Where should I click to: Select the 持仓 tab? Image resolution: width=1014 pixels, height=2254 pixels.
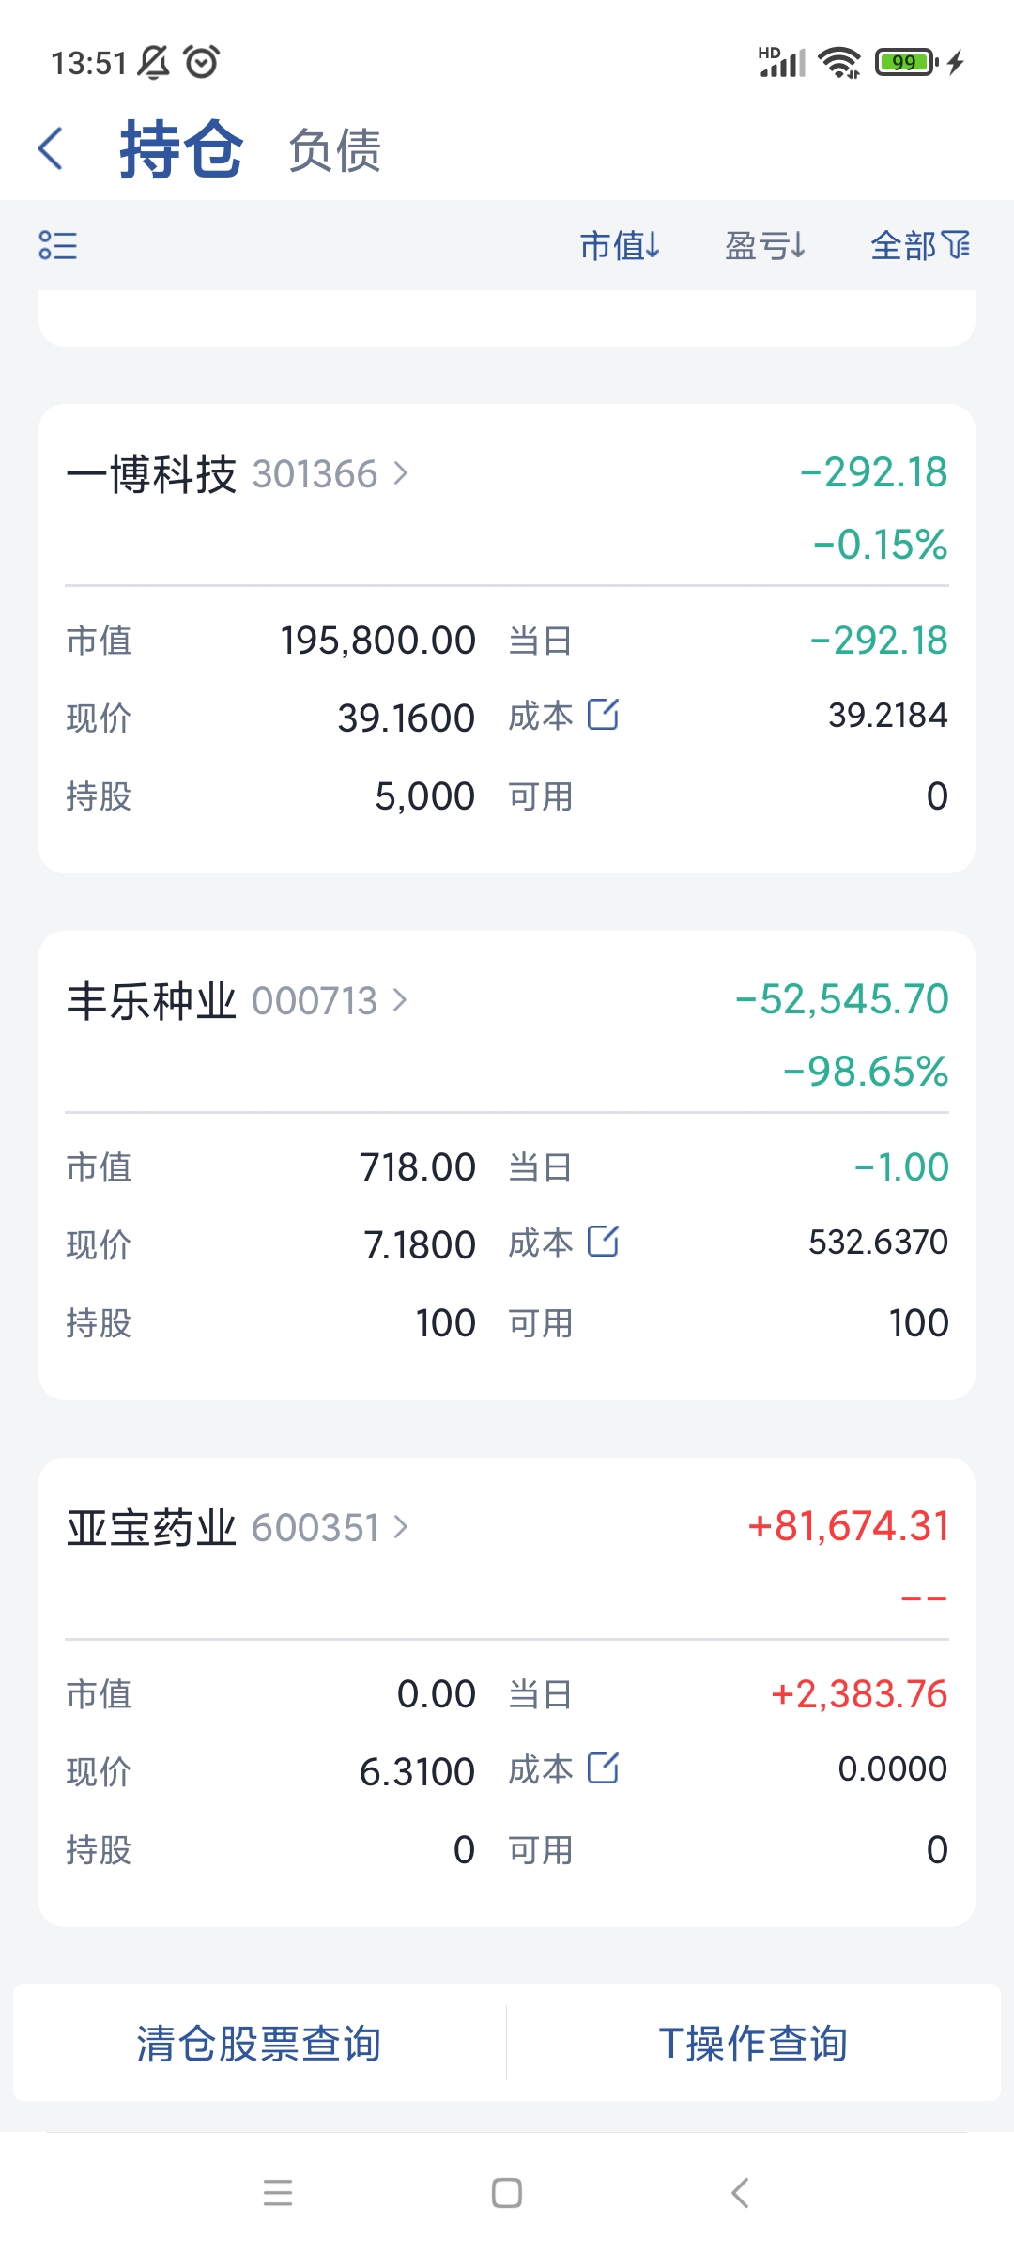181,149
